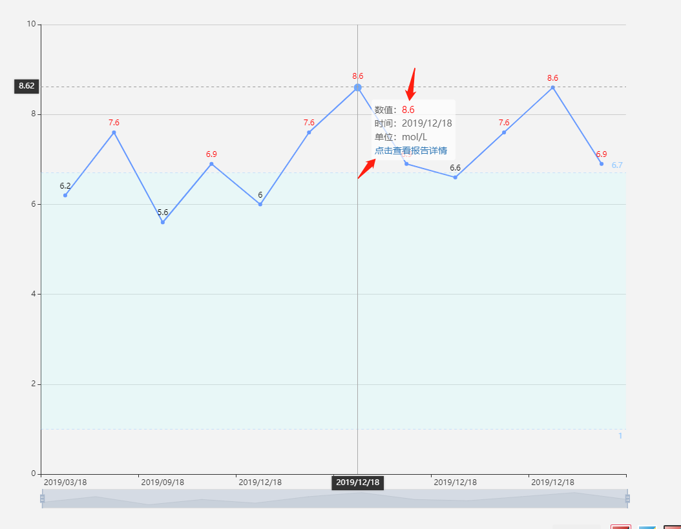Click the 1 reference label near the bottom right
This screenshot has width=681, height=529.
(x=620, y=436)
